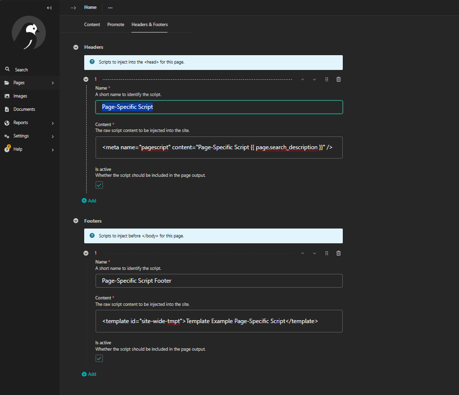Move the header script down with the arrow
The image size is (459, 395).
(x=314, y=79)
